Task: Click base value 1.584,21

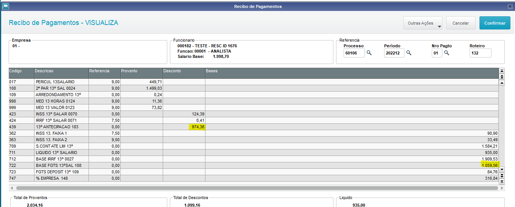Action: pos(490,146)
